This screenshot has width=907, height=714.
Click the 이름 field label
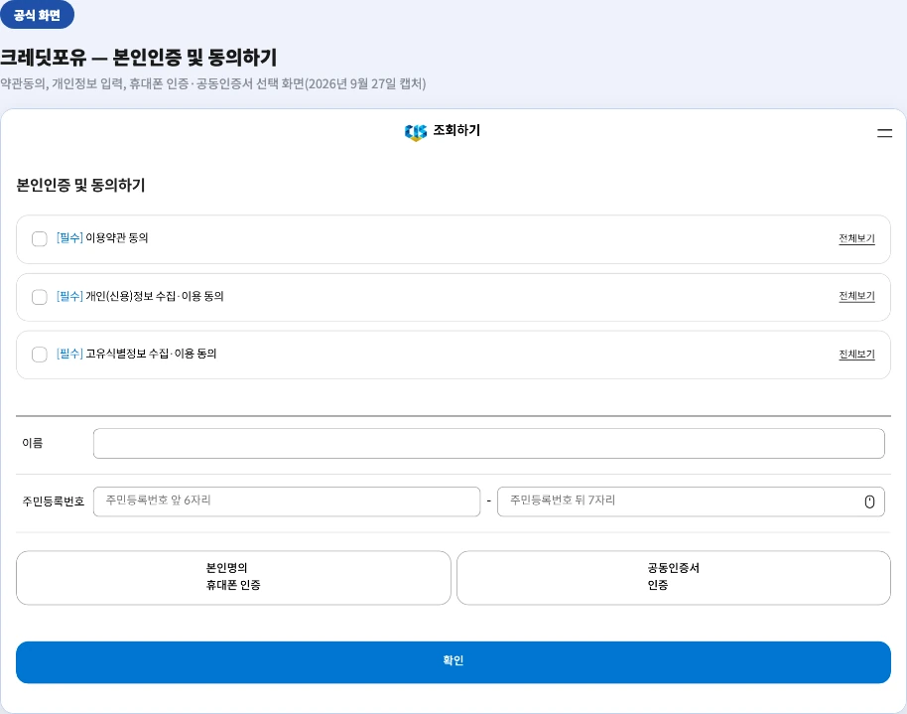click(33, 443)
